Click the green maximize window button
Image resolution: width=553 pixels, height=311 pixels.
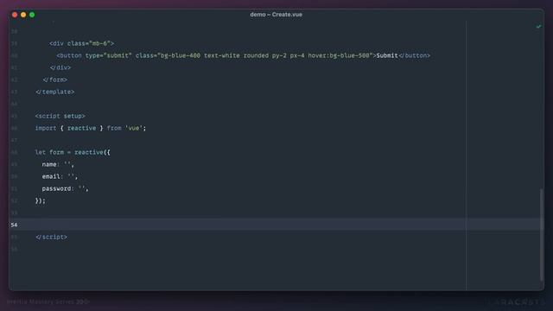click(x=32, y=15)
